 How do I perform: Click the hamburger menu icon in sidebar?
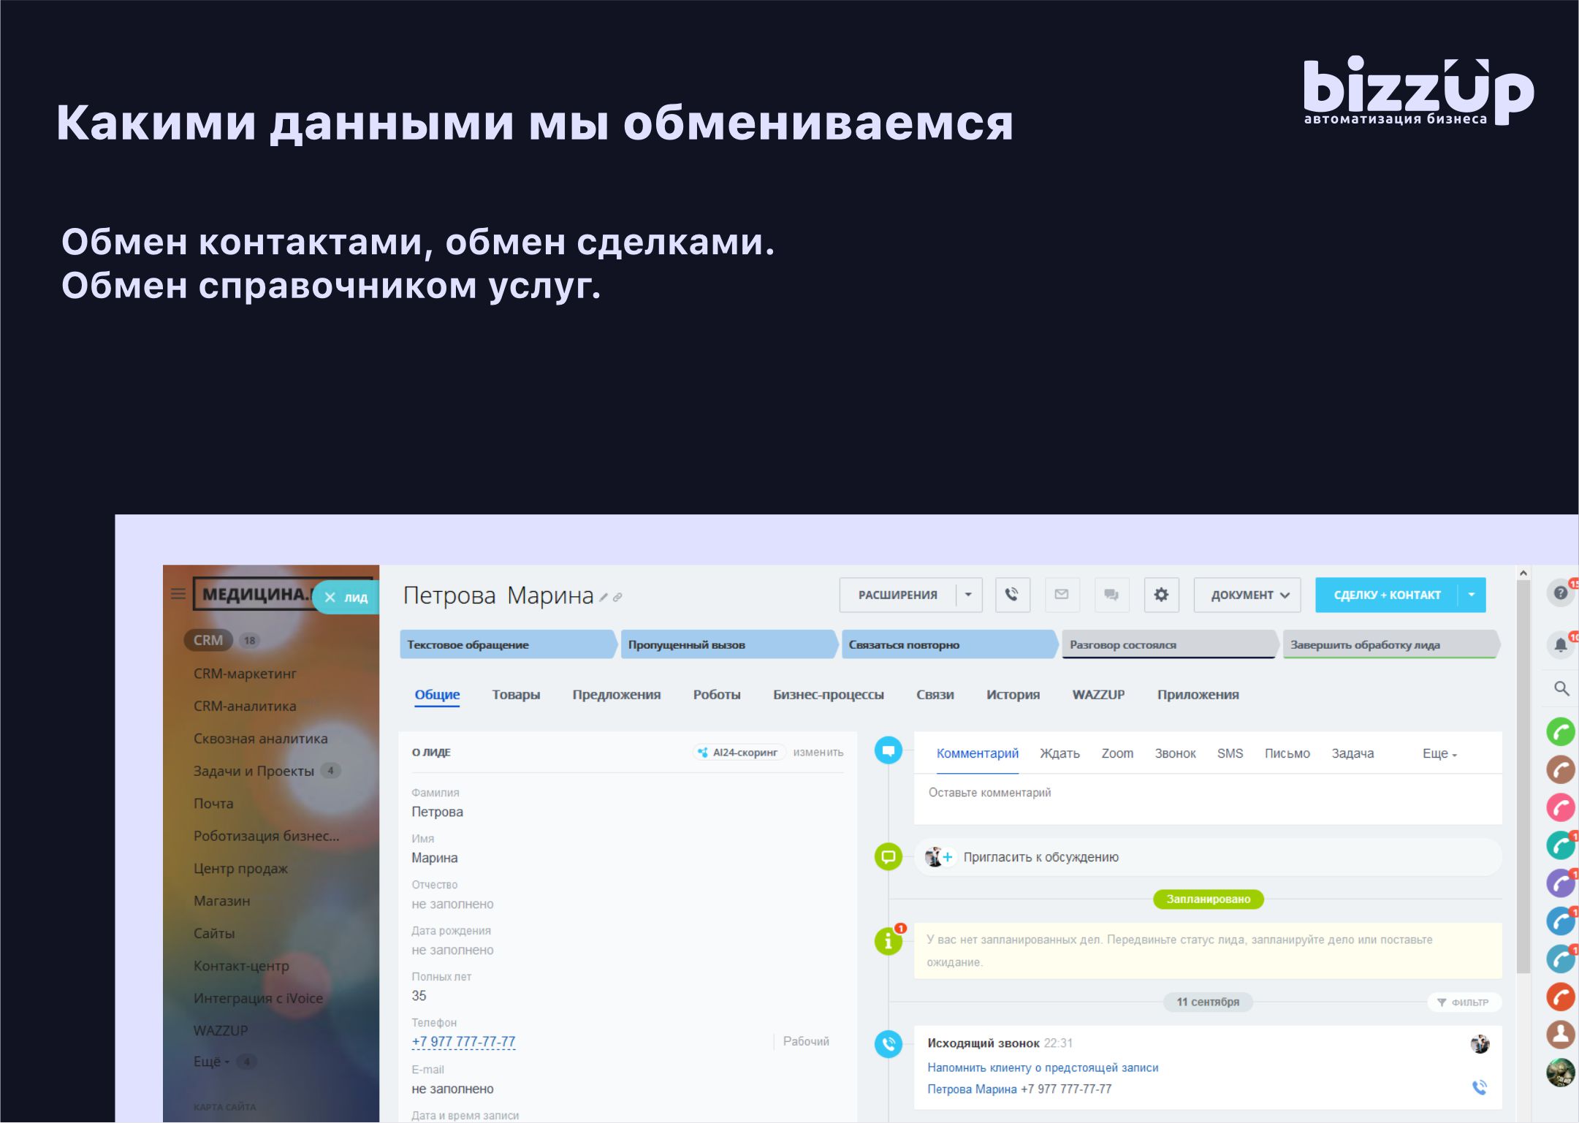coord(178,593)
